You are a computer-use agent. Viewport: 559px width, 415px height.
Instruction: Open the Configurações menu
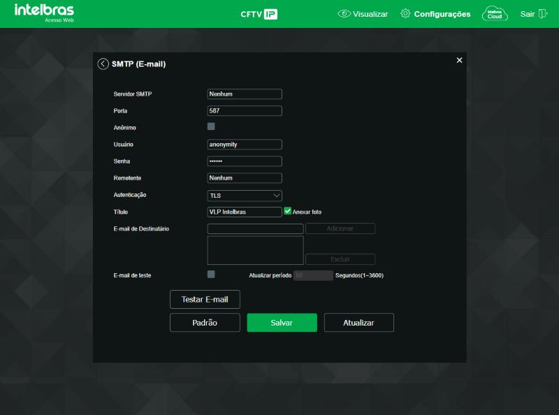pyautogui.click(x=435, y=14)
